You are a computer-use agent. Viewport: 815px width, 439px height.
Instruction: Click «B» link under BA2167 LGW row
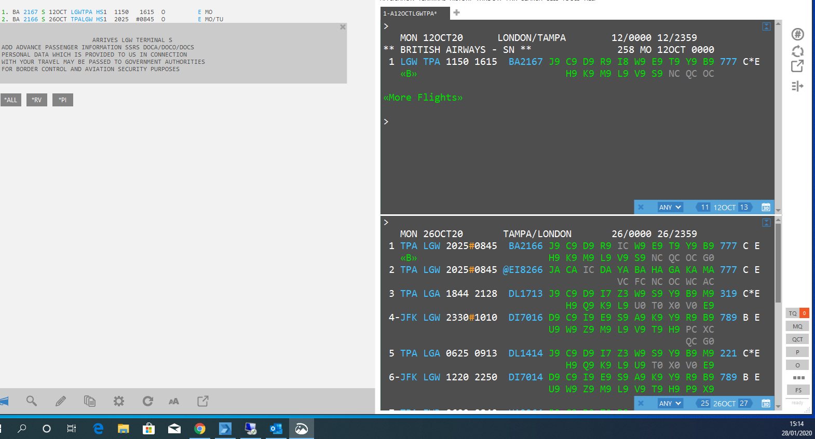409,74
